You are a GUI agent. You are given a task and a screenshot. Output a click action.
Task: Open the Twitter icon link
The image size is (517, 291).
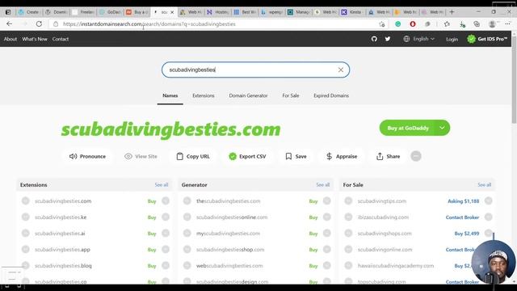pyautogui.click(x=388, y=39)
